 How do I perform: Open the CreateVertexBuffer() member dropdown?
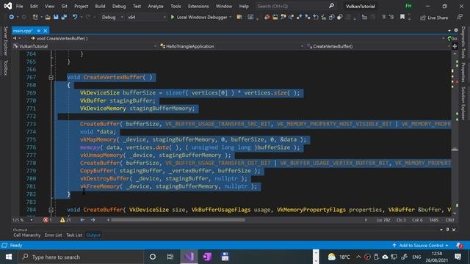tap(378, 46)
